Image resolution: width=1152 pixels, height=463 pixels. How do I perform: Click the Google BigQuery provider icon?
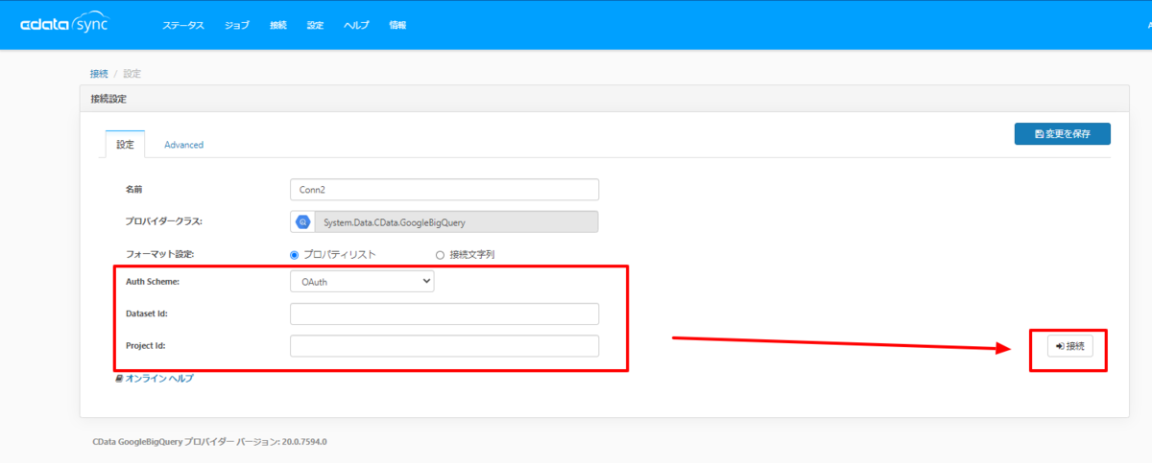coord(302,221)
